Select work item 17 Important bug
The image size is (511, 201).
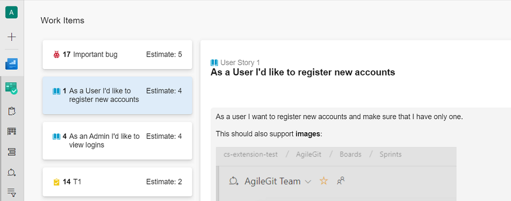[x=117, y=55]
